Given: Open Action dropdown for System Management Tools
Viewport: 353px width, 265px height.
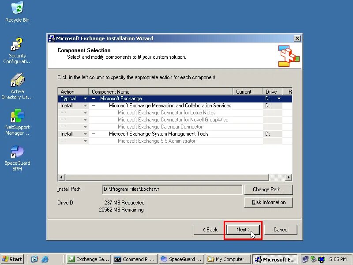Looking at the screenshot, I should 85,134.
